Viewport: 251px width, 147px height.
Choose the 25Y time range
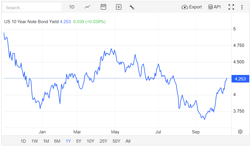pos(103,141)
